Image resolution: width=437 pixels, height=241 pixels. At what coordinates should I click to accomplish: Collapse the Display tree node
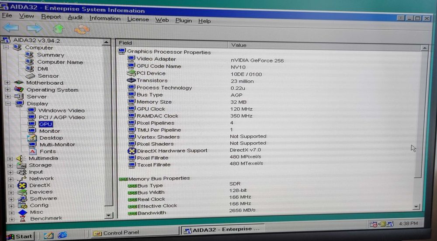coord(8,103)
